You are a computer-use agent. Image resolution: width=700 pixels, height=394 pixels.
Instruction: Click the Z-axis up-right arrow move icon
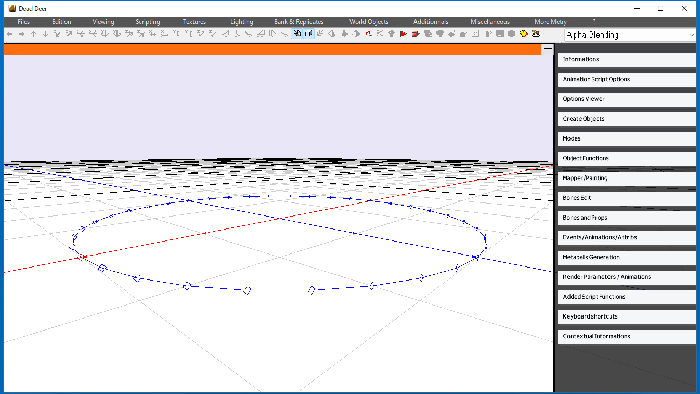point(69,34)
